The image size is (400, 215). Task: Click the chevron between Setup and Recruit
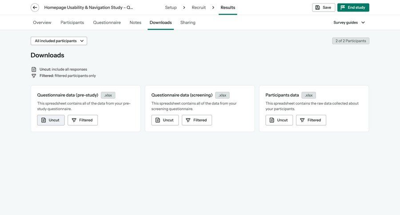pyautogui.click(x=184, y=8)
